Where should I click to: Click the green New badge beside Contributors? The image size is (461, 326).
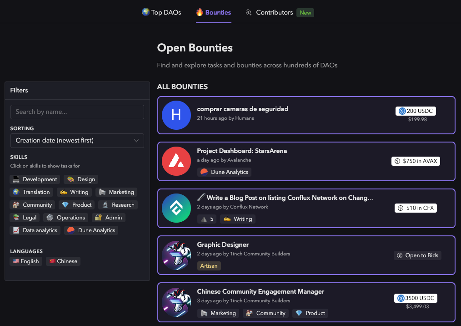coord(305,13)
